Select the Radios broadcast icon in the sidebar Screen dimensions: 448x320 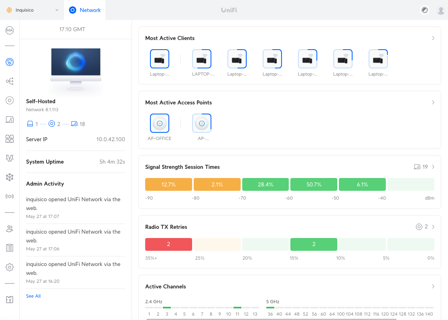[x=9, y=196]
